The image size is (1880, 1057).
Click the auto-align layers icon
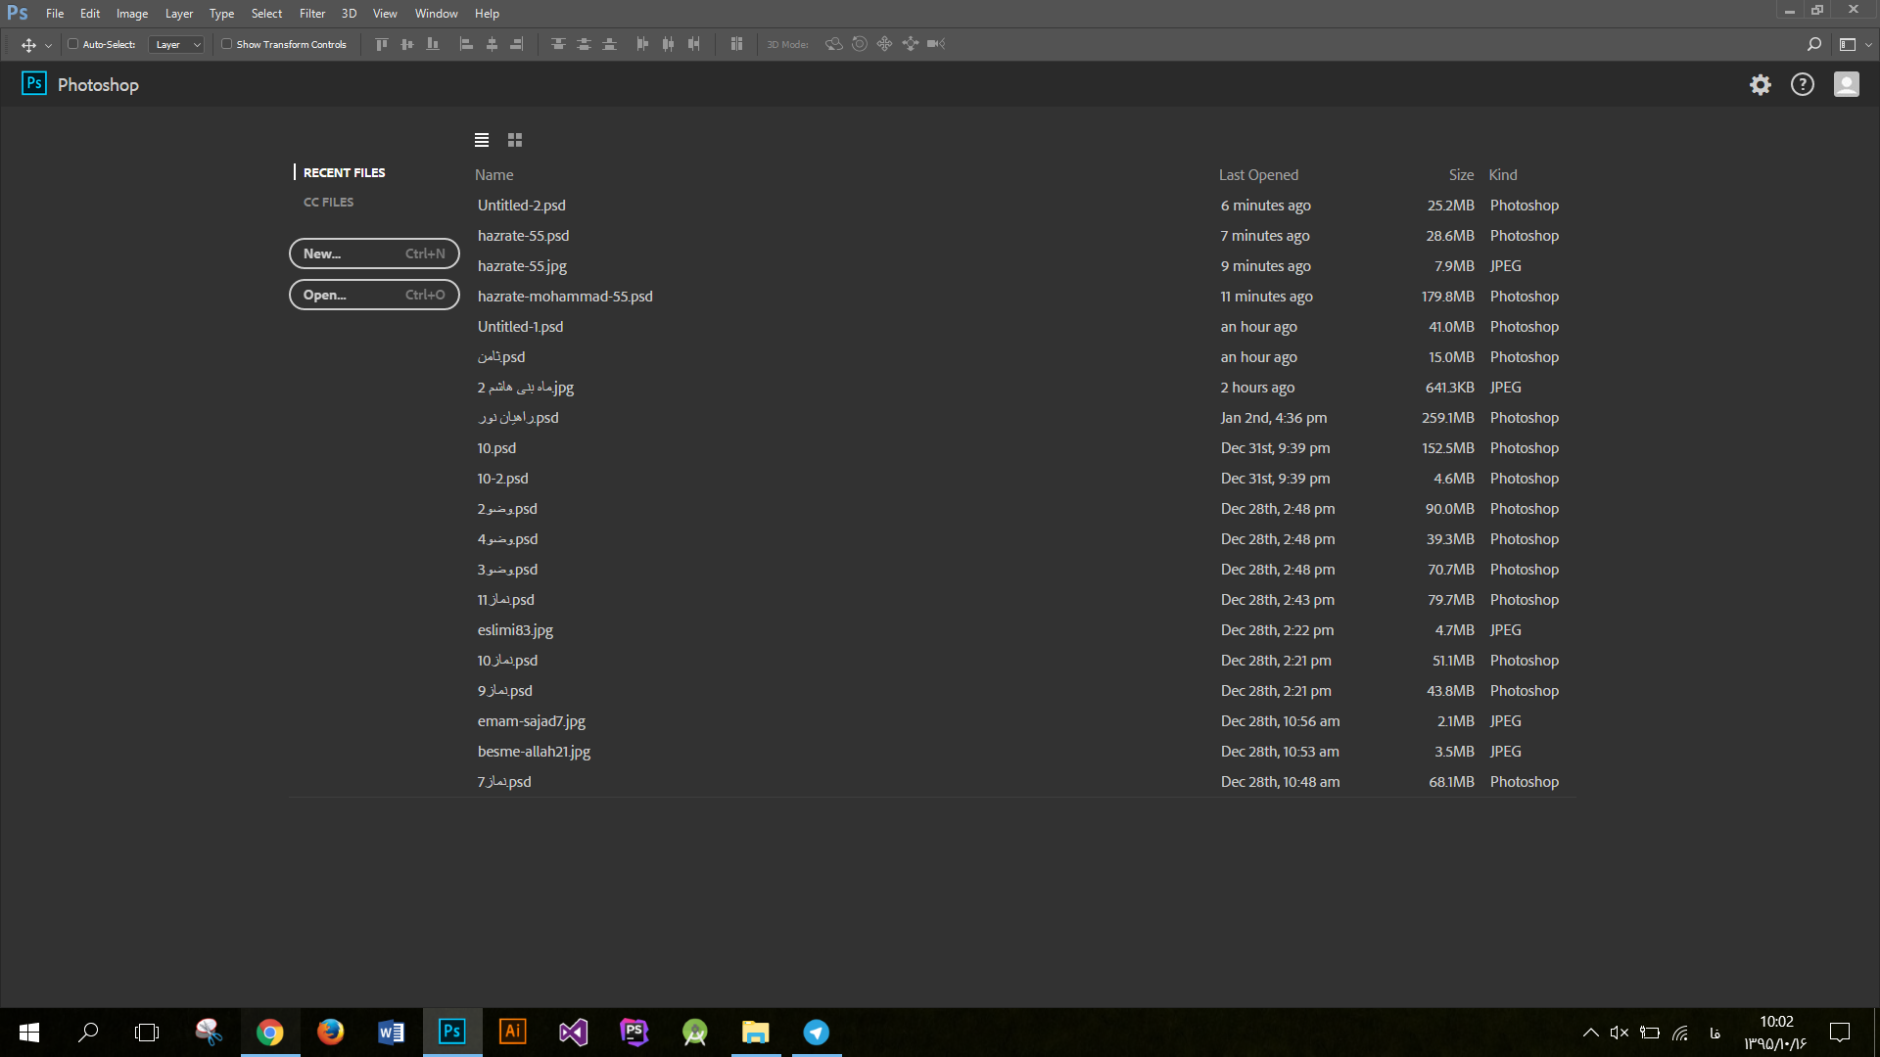(736, 44)
